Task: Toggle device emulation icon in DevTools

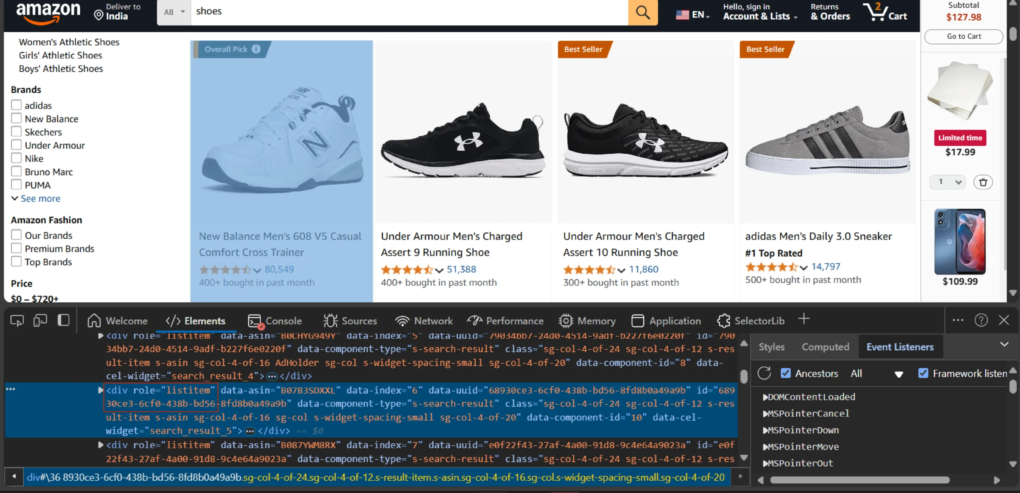Action: [x=40, y=320]
